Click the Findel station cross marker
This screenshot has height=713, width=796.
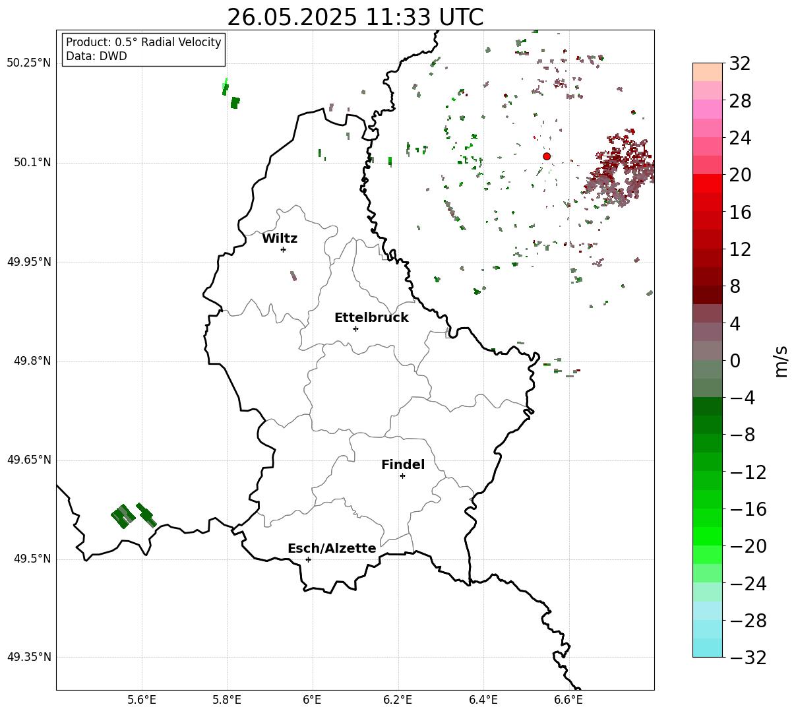pos(402,476)
